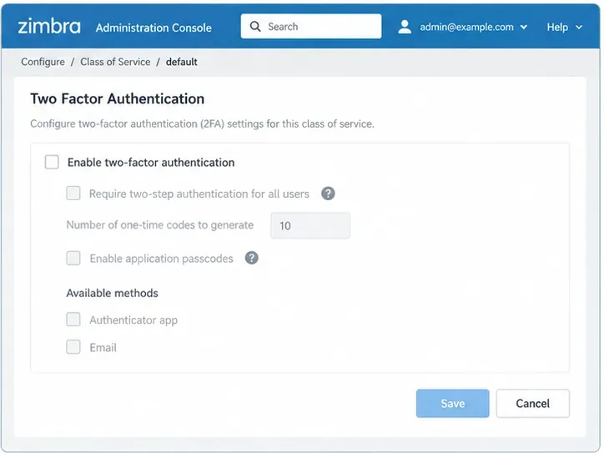
Task: Click the Two Factor Authentication heading
Action: pyautogui.click(x=117, y=98)
